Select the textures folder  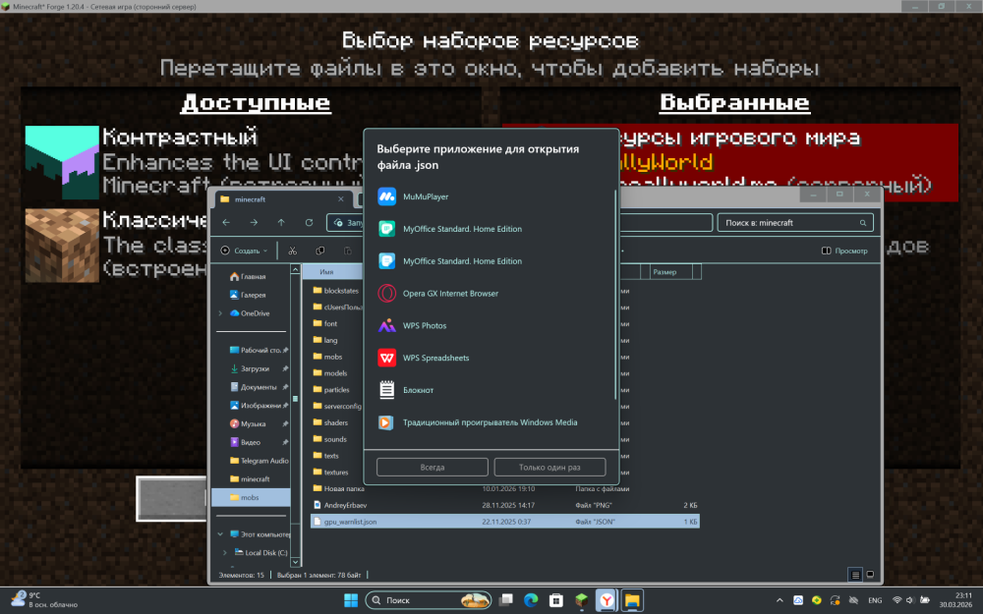click(331, 473)
